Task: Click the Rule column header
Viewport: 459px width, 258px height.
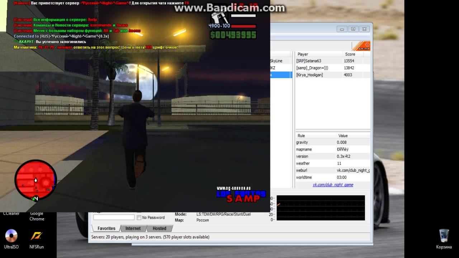Action: (x=316, y=135)
